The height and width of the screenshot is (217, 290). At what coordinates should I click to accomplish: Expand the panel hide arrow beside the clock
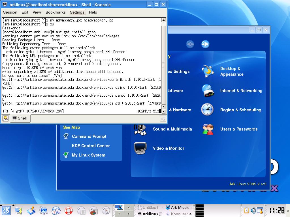(288, 210)
